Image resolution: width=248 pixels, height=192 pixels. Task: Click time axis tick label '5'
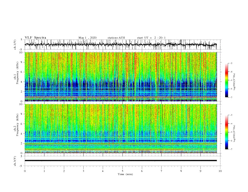122,171
